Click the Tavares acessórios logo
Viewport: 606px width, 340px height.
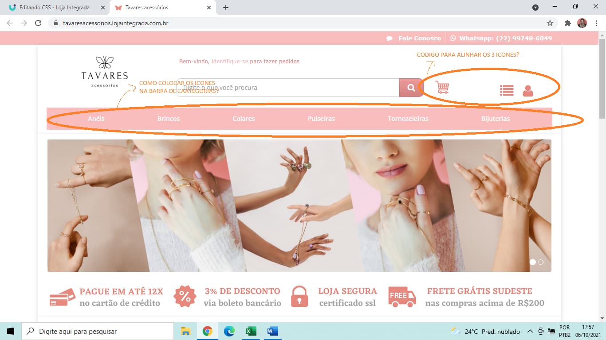click(105, 71)
